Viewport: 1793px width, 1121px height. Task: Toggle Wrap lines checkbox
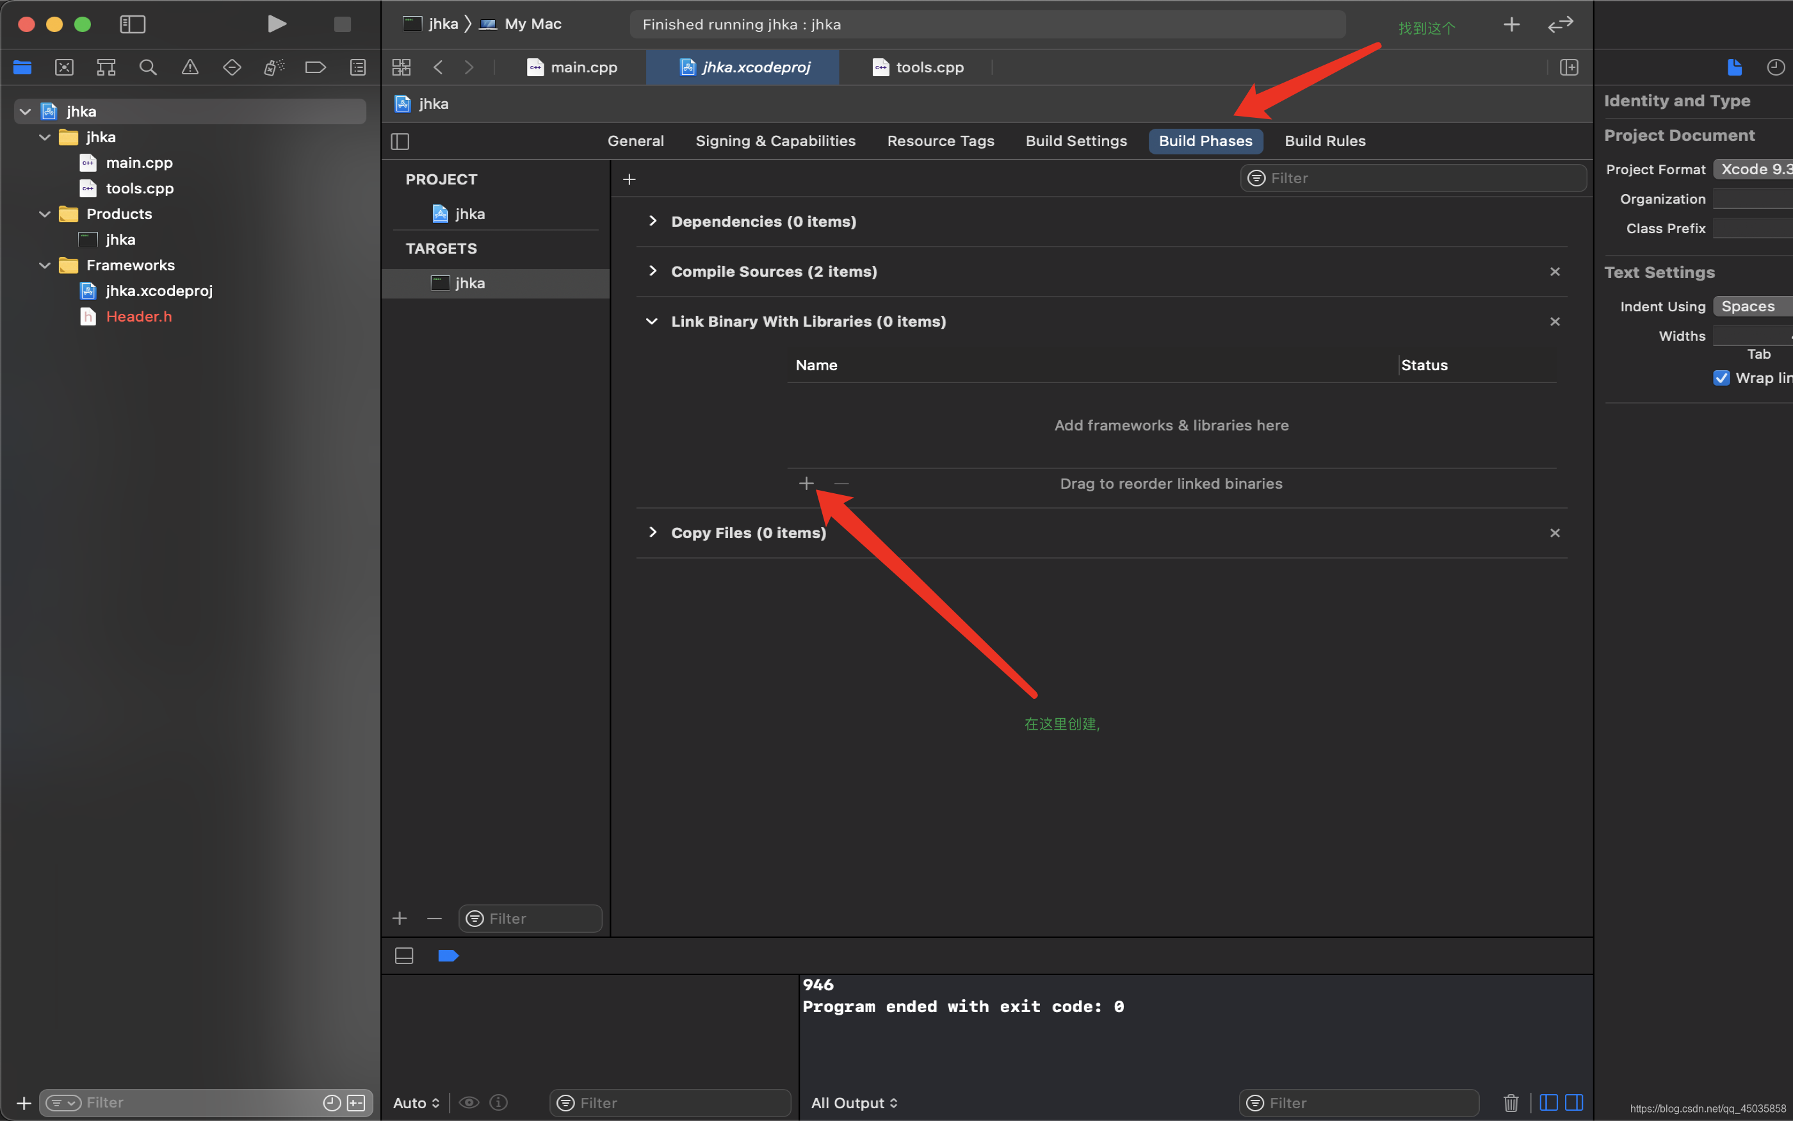click(1722, 378)
